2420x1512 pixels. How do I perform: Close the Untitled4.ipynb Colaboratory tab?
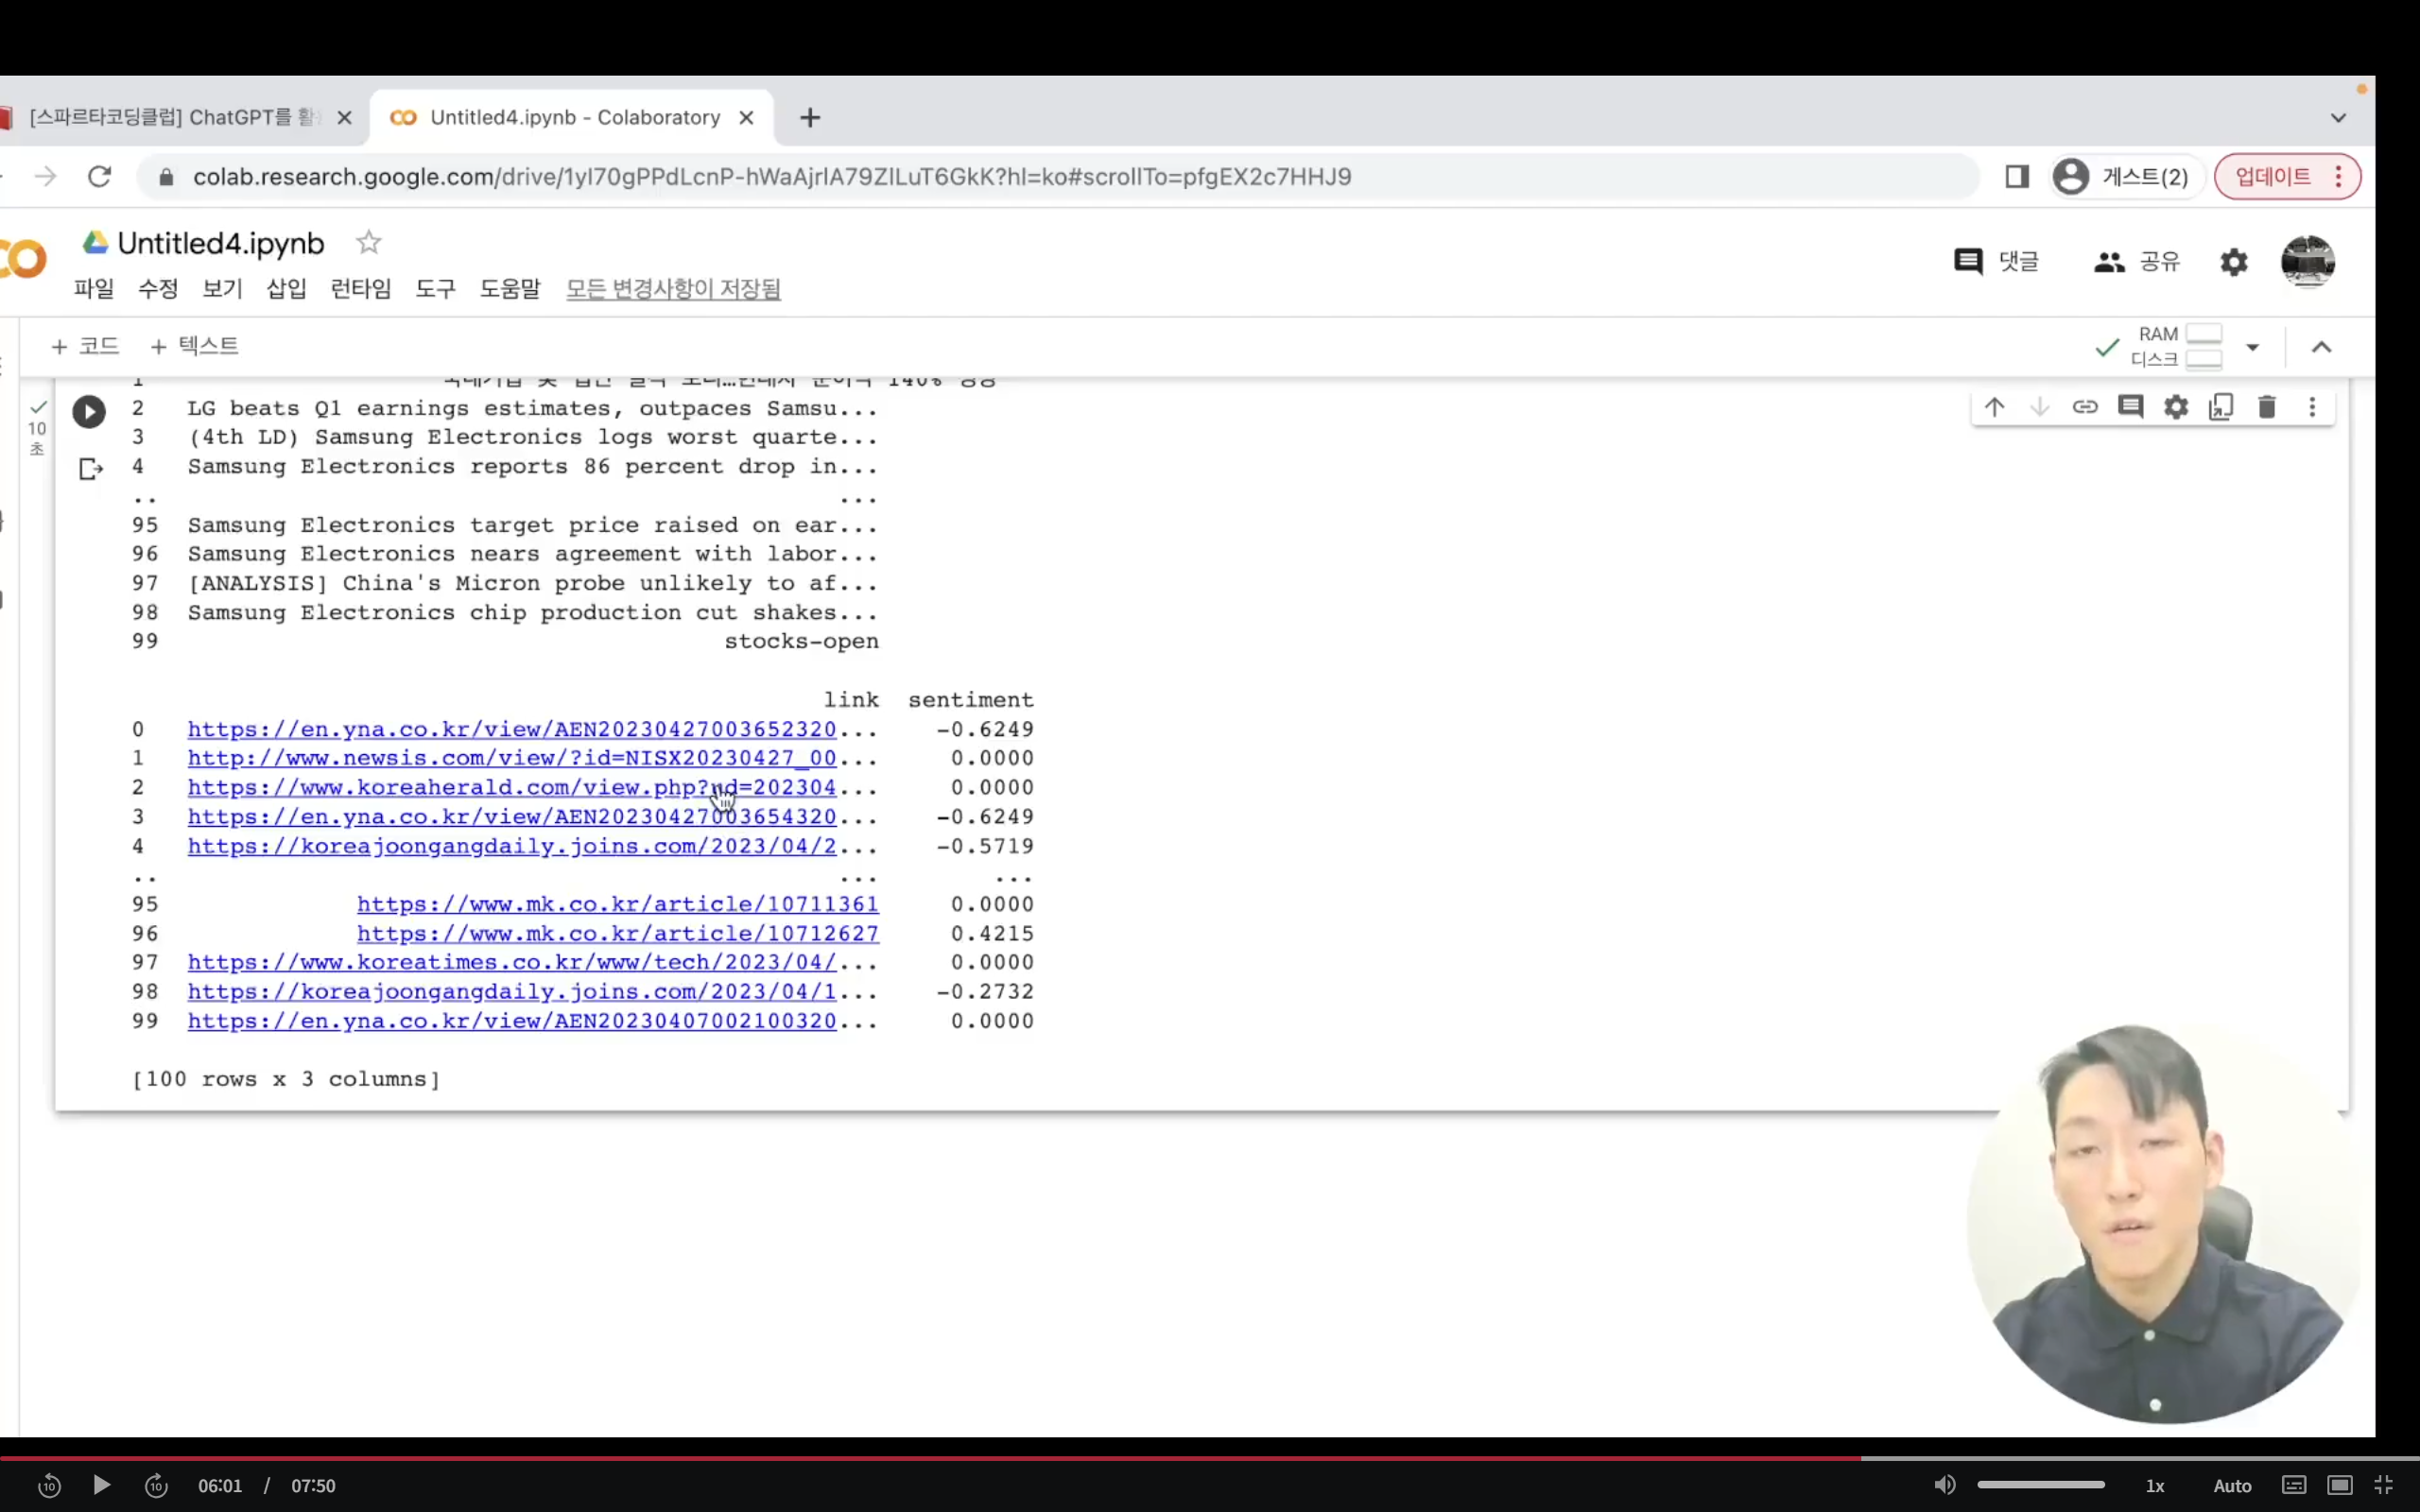746,118
